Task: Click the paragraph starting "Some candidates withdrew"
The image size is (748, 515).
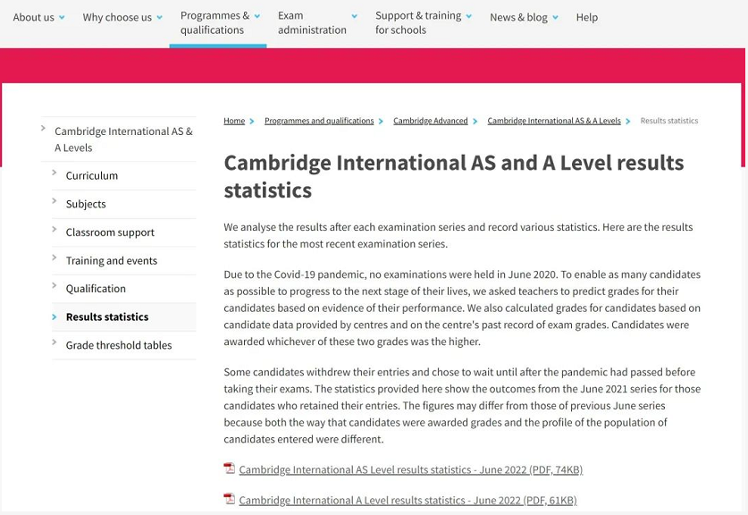Action: (462, 406)
